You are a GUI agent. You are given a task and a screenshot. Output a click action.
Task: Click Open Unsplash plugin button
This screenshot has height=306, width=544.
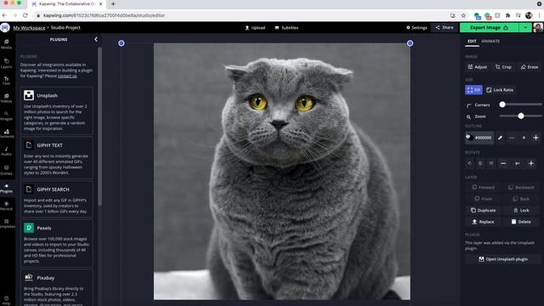503,259
